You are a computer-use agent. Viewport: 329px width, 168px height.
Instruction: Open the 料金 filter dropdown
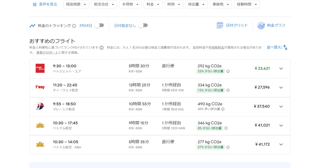click(153, 4)
